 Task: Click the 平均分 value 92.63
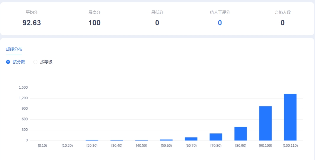(x=32, y=23)
